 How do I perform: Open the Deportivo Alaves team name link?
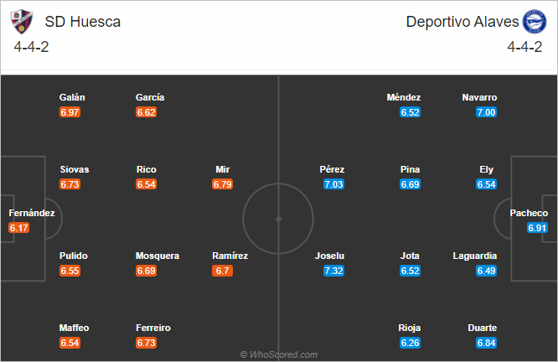tap(462, 22)
